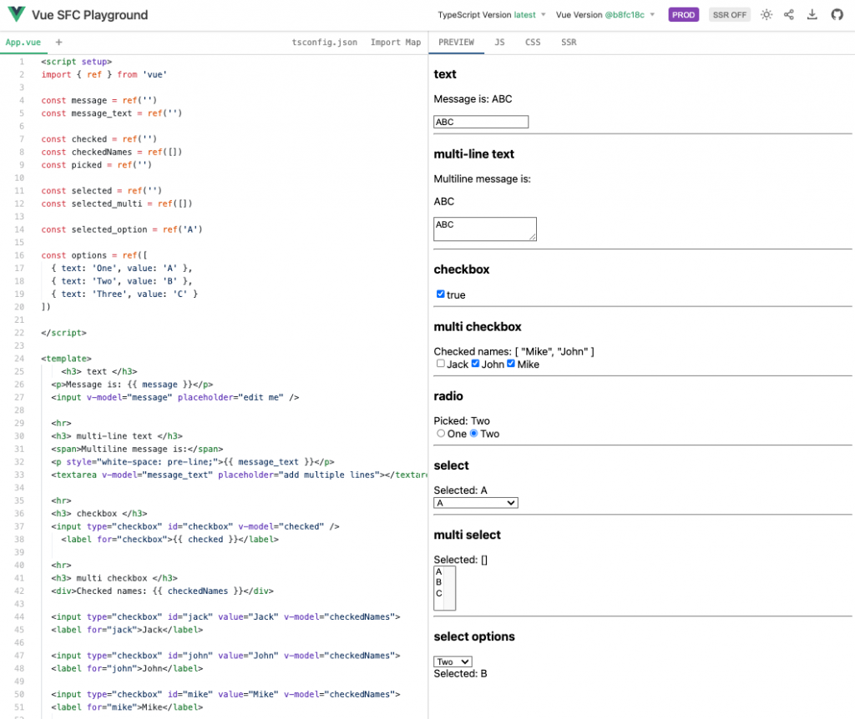Viewport: 855px width, 719px height.
Task: Click code line 1 script setup tag
Action: [x=76, y=62]
